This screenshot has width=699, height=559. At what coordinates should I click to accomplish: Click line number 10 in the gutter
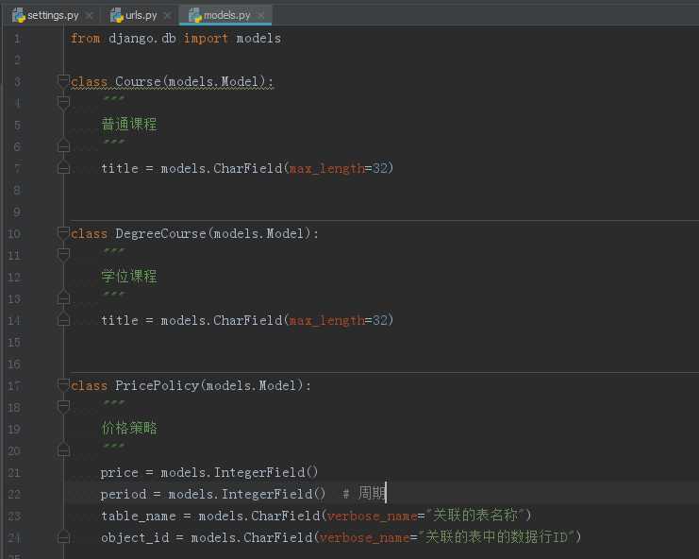pyautogui.click(x=14, y=234)
